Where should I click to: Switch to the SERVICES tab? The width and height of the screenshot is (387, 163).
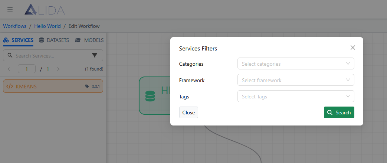pyautogui.click(x=18, y=40)
